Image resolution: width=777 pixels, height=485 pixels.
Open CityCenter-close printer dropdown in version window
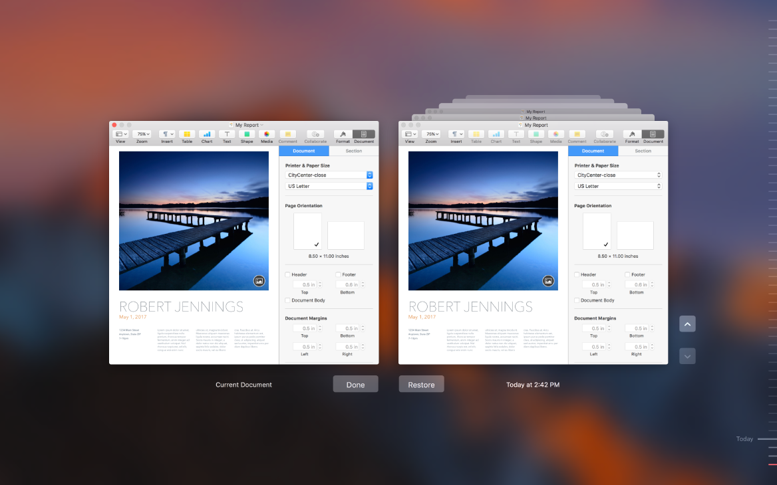point(619,175)
